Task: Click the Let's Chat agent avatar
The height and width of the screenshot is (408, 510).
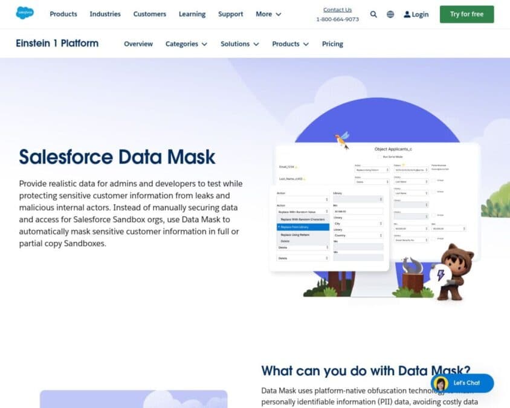Action: click(441, 383)
